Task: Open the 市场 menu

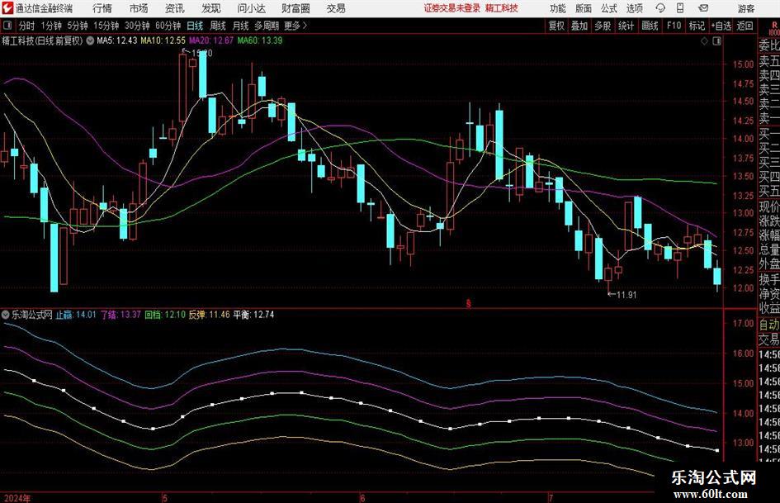Action: [139, 8]
